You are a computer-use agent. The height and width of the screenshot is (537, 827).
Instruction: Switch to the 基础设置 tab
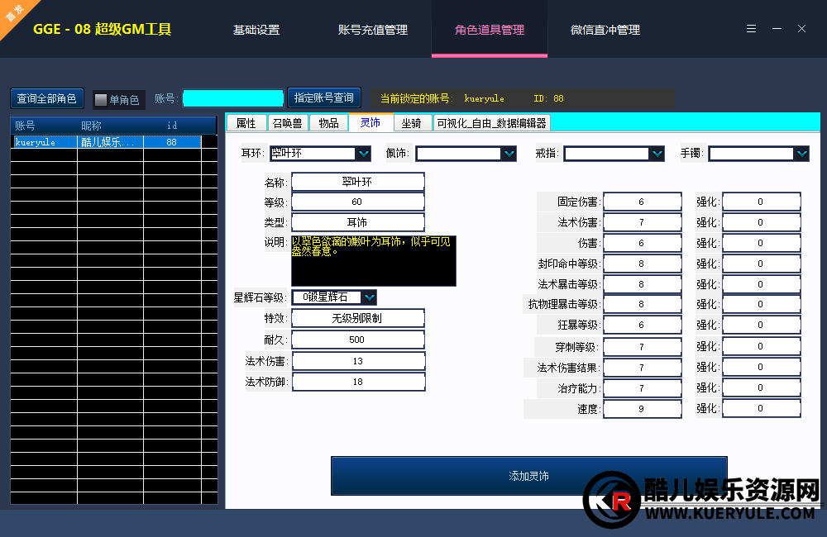pyautogui.click(x=256, y=30)
